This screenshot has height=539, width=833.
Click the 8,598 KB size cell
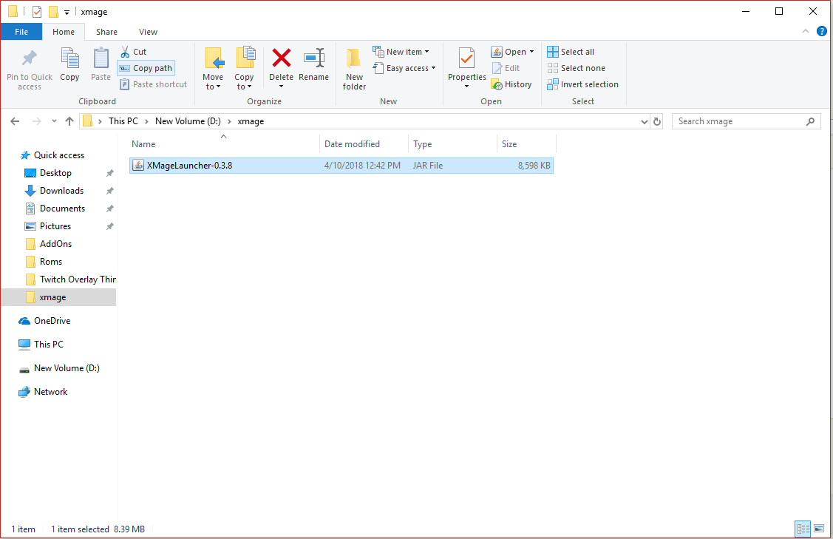click(x=534, y=166)
